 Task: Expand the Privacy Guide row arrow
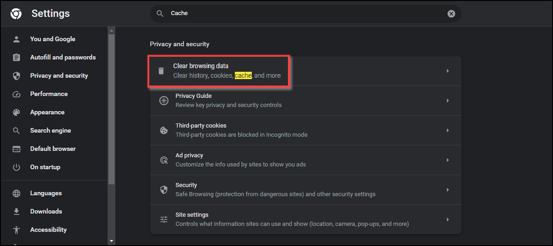coord(448,101)
